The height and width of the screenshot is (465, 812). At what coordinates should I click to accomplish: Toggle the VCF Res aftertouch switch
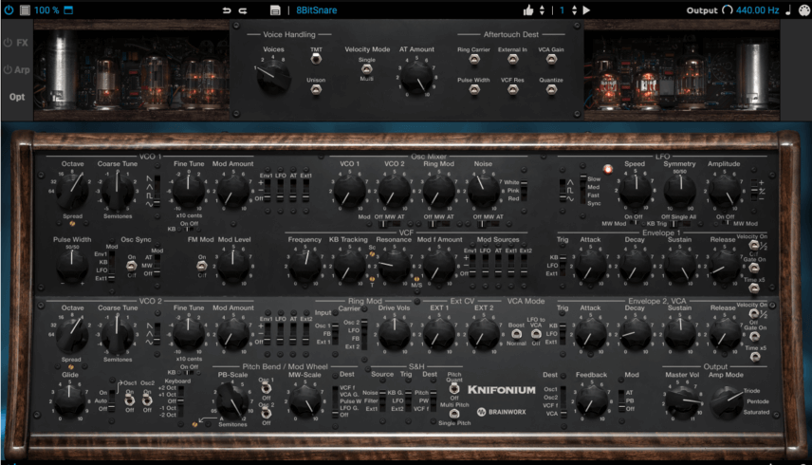coord(512,89)
